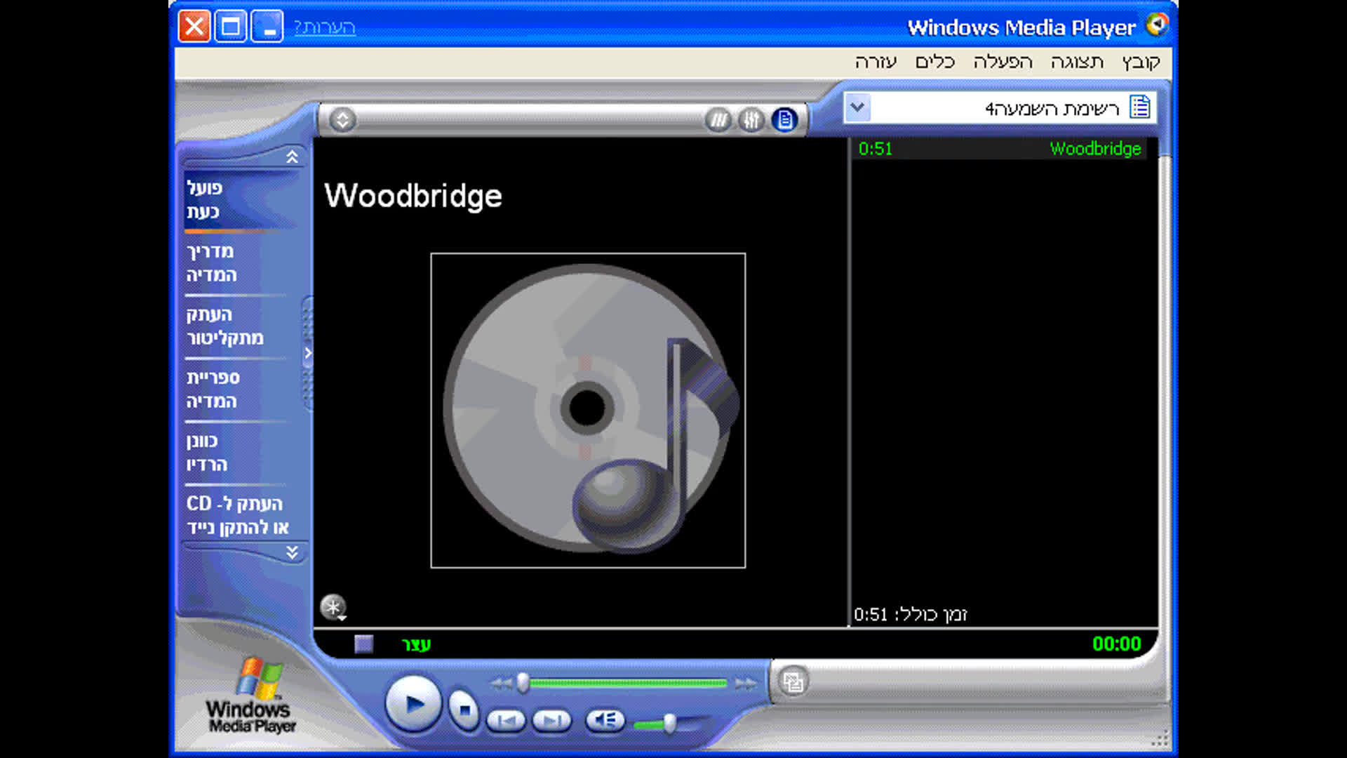Image resolution: width=1347 pixels, height=758 pixels.
Task: Click the album art CD thumbnail
Action: 588,411
